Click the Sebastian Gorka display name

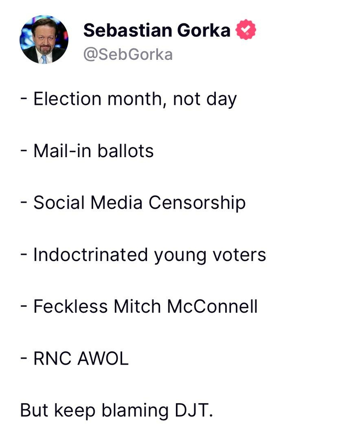[x=157, y=30]
